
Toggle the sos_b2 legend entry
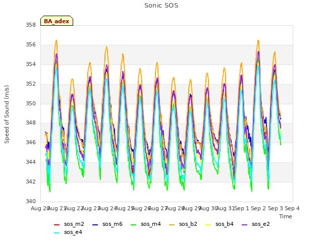tap(183, 224)
